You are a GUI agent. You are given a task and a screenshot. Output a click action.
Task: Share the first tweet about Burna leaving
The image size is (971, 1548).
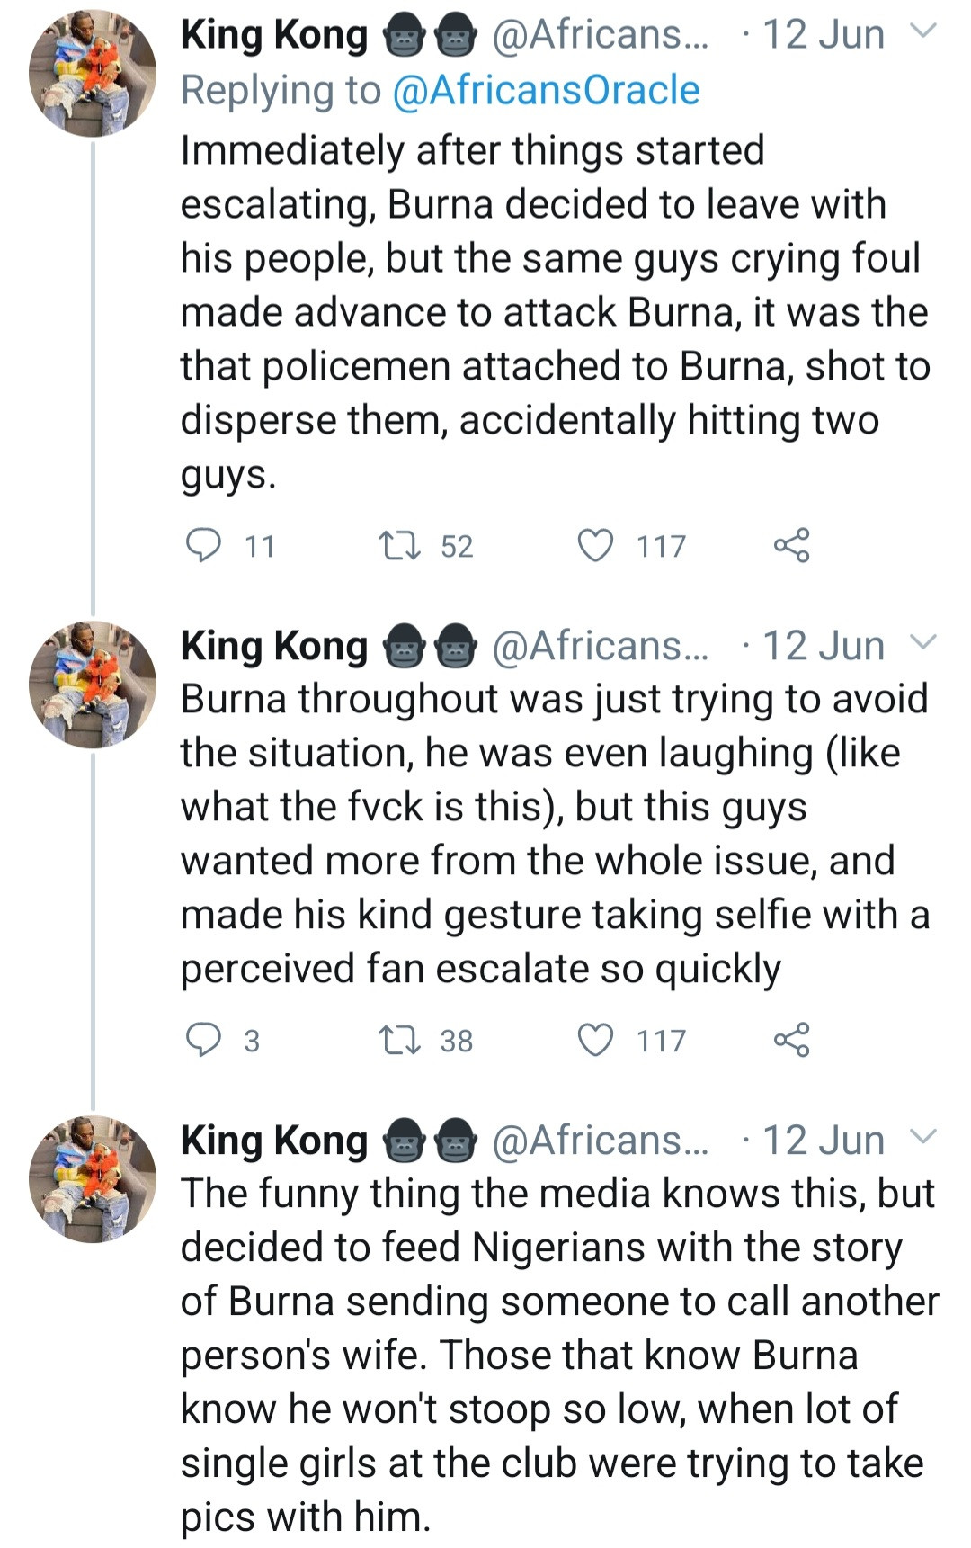pos(791,545)
